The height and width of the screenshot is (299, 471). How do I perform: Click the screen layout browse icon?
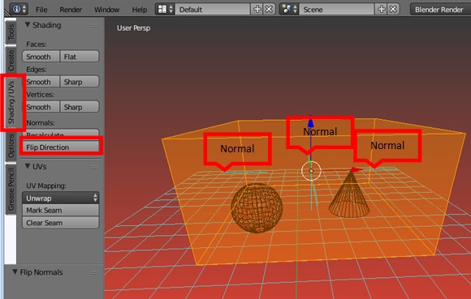coord(165,9)
